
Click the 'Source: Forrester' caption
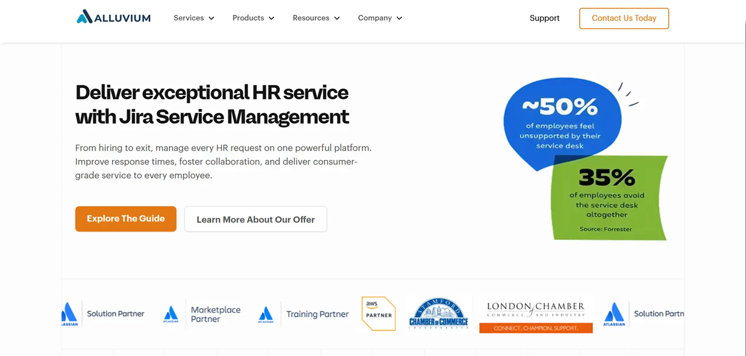pyautogui.click(x=605, y=229)
